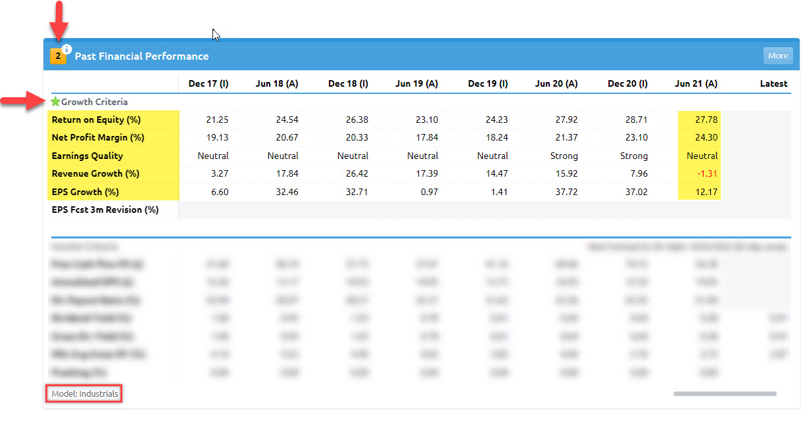Click the Model: Industrials label
The width and height of the screenshot is (805, 425).
pyautogui.click(x=84, y=394)
